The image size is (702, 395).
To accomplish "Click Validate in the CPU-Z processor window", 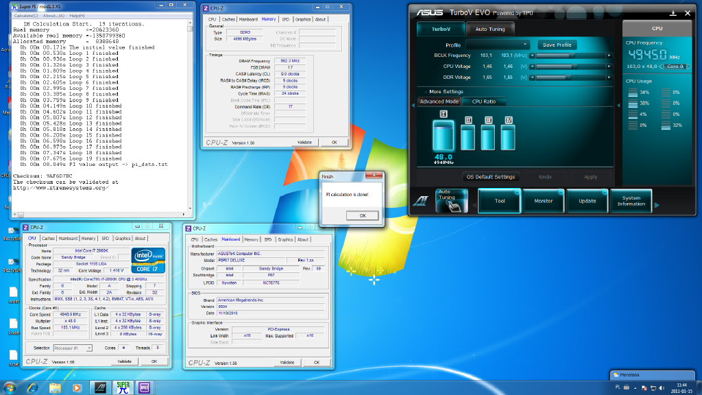I will (x=125, y=361).
